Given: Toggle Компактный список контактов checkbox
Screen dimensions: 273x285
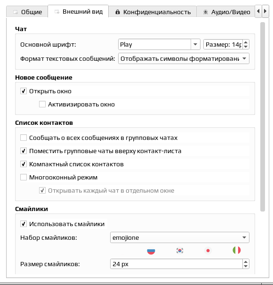Looking at the screenshot, I should pos(24,164).
